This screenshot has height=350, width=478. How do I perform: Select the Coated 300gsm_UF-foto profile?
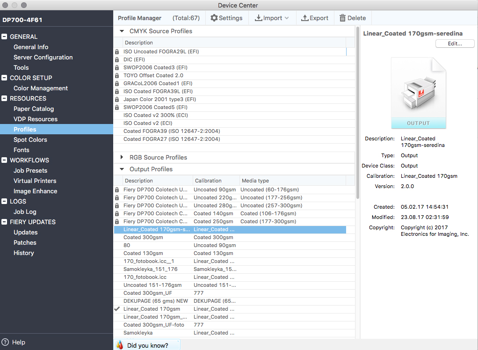(234, 325)
